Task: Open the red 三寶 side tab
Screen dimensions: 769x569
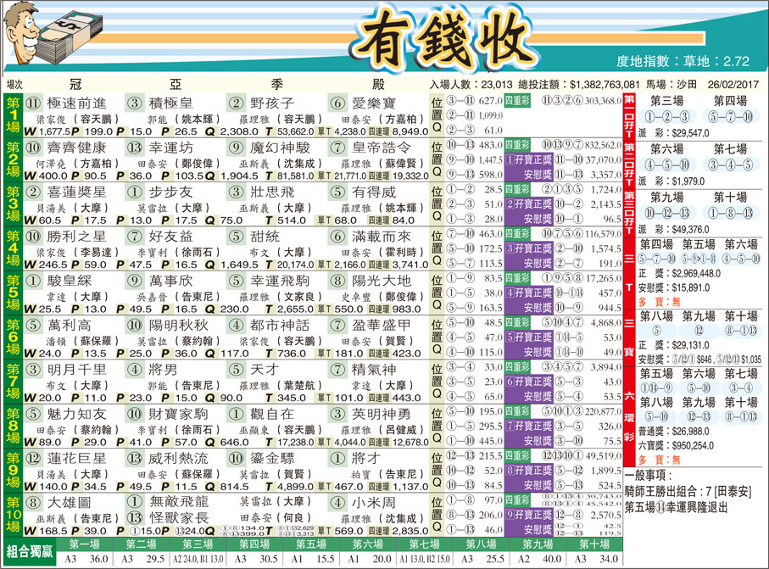Action: (x=629, y=332)
